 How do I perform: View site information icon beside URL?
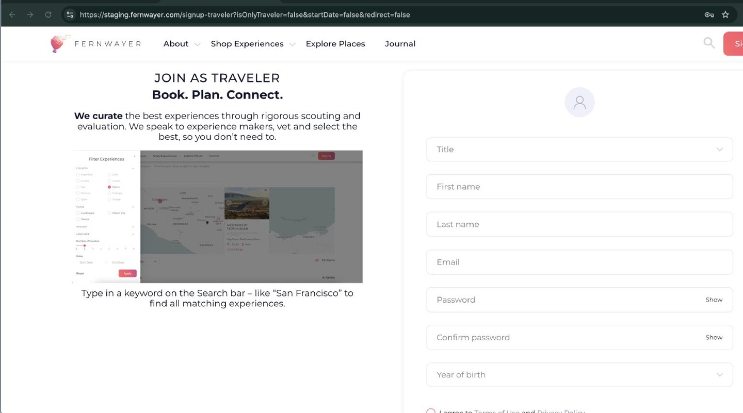(70, 14)
